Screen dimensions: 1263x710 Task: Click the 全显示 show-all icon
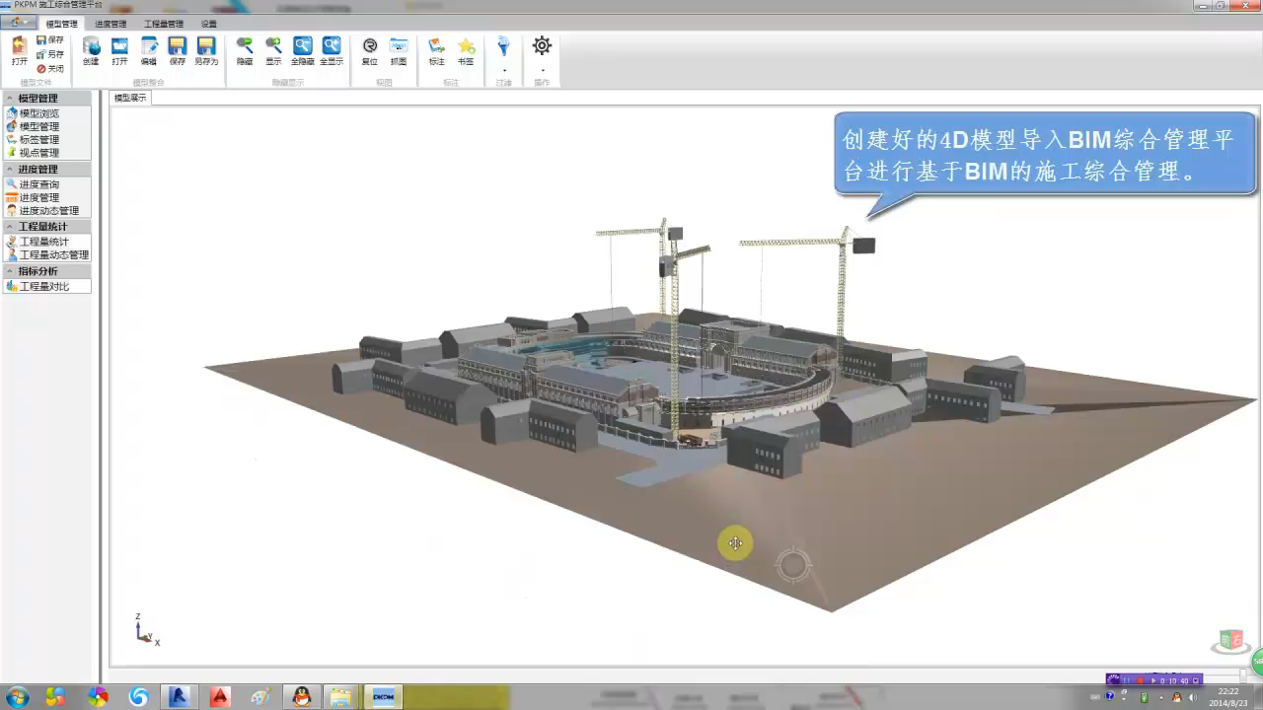click(332, 50)
